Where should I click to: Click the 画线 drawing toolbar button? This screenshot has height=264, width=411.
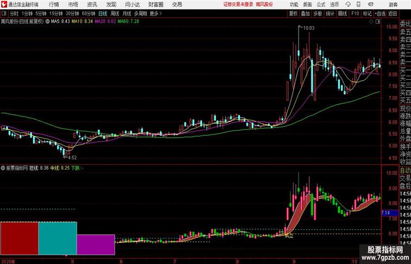342,14
